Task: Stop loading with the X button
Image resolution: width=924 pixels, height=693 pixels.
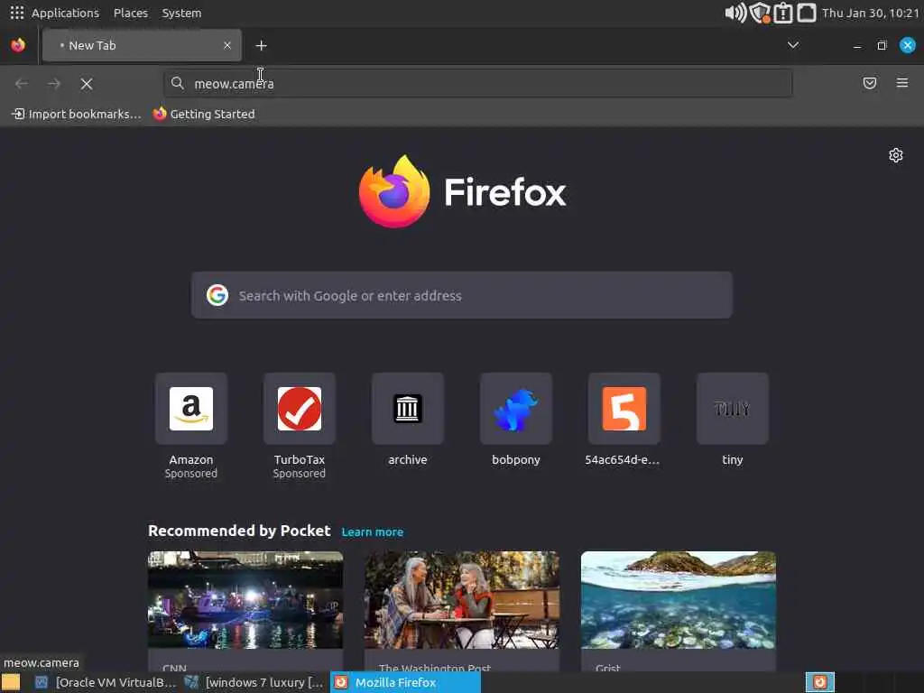Action: coord(87,84)
